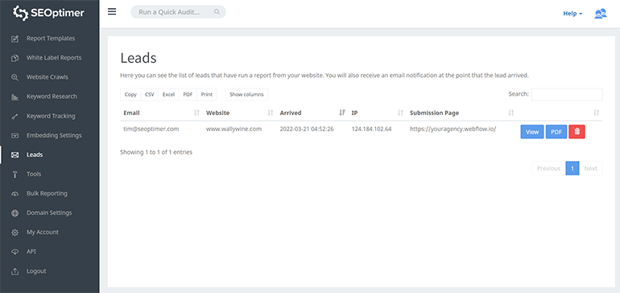The image size is (620, 293).
Task: Click the Leads page heading
Action: click(x=138, y=58)
